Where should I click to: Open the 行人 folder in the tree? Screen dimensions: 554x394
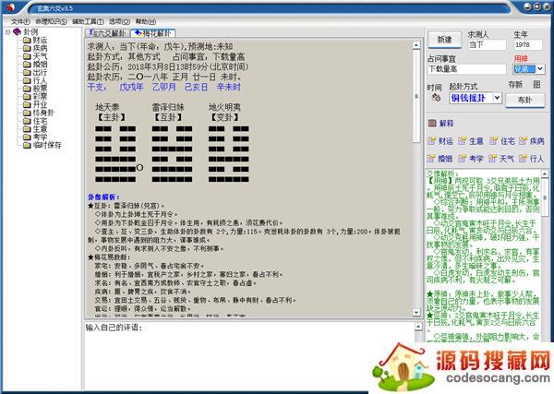(x=35, y=80)
